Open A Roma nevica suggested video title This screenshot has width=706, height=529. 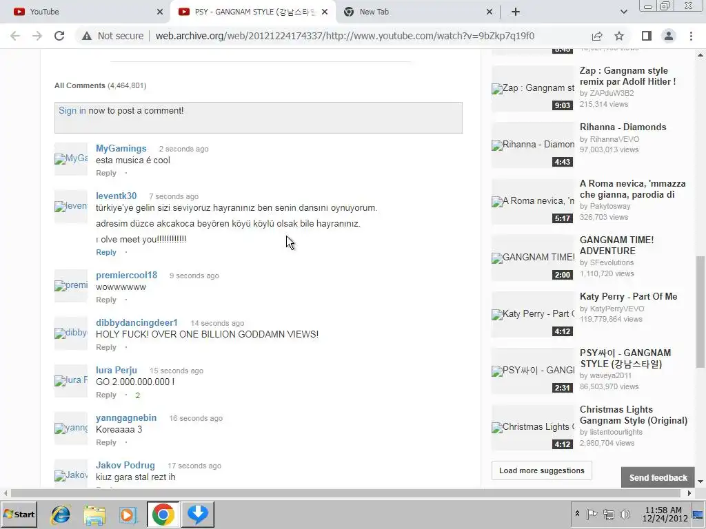pos(633,189)
